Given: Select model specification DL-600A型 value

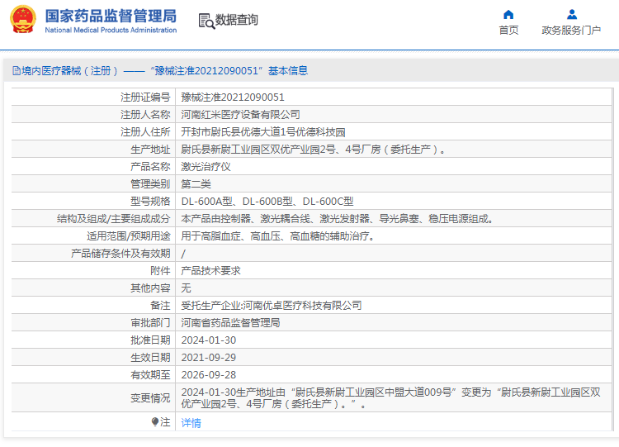Looking at the screenshot, I should [x=267, y=202].
